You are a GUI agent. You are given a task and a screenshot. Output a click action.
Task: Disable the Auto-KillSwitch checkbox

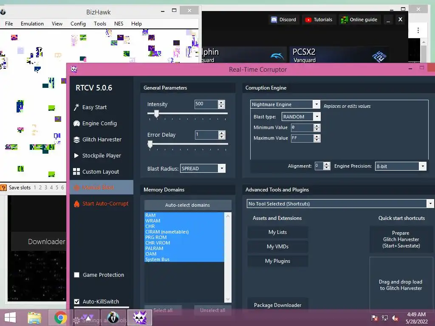tap(77, 301)
